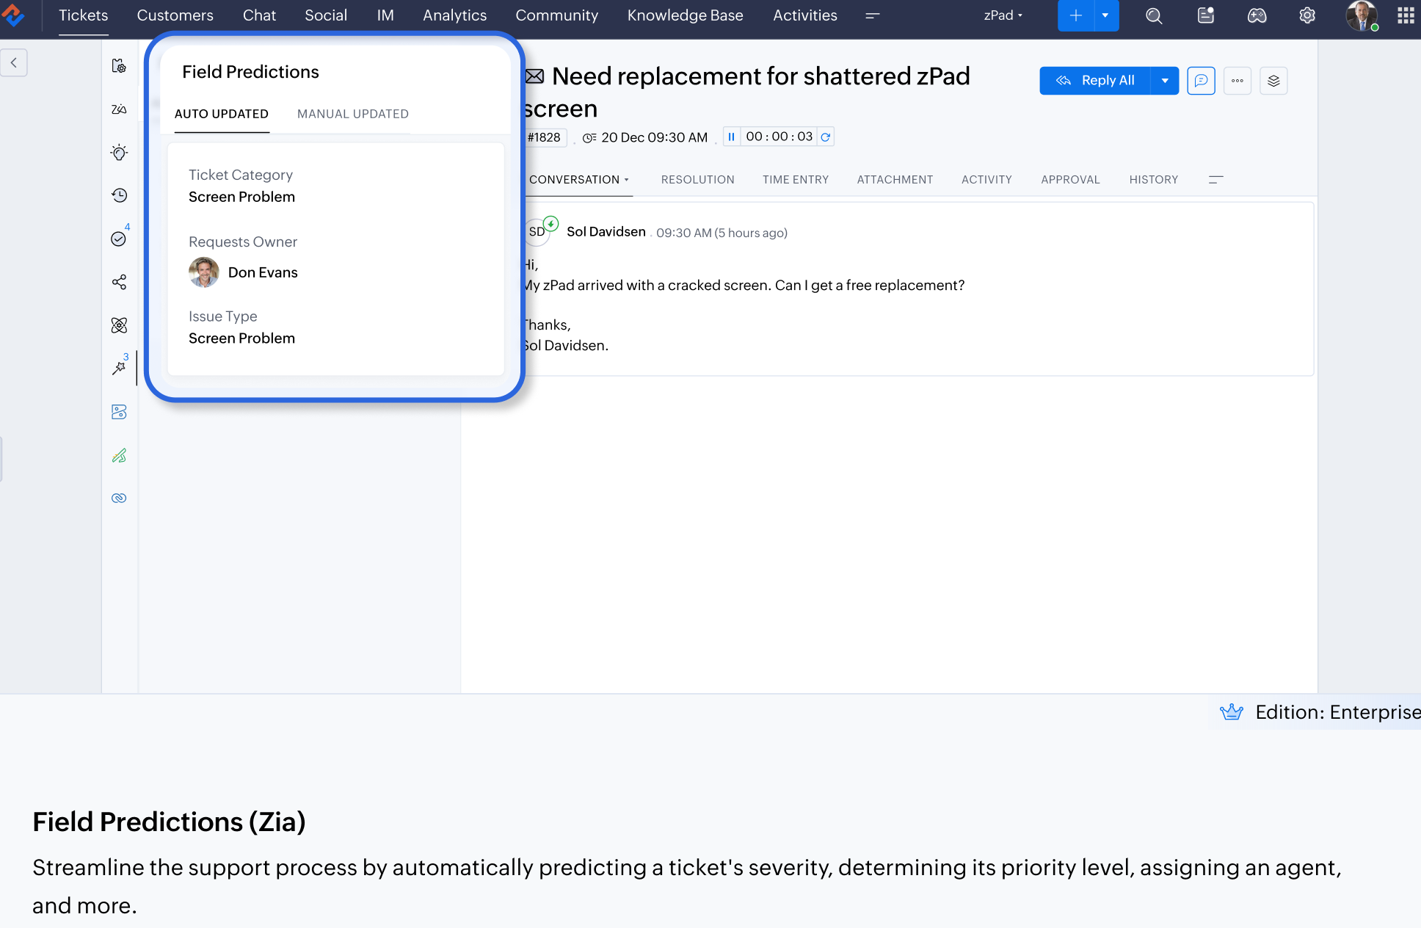Open the zPad department dropdown
The image size is (1421, 928).
(x=1003, y=15)
